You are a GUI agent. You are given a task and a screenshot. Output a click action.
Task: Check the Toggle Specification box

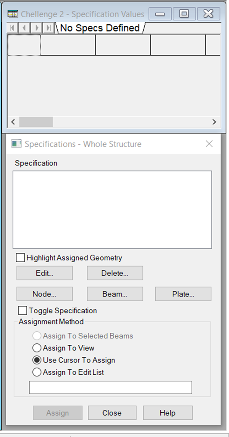23,311
